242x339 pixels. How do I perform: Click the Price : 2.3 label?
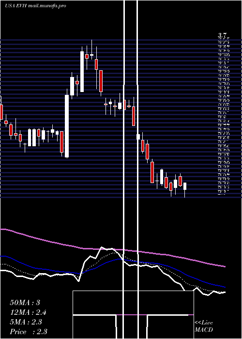[29, 332]
